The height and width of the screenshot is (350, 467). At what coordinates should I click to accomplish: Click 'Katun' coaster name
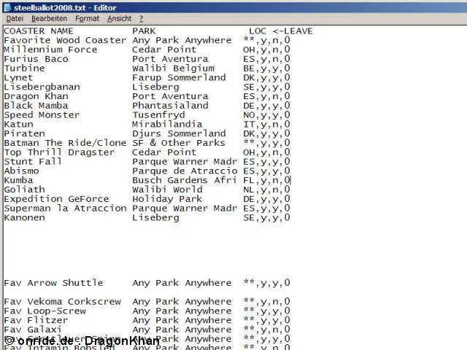pyautogui.click(x=18, y=124)
